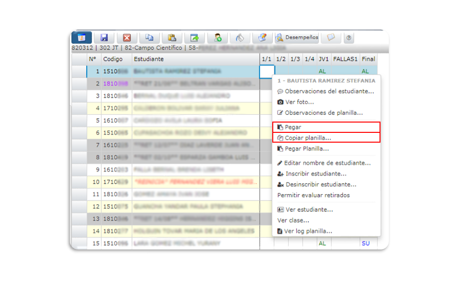Click the Codigo column header

click(116, 59)
